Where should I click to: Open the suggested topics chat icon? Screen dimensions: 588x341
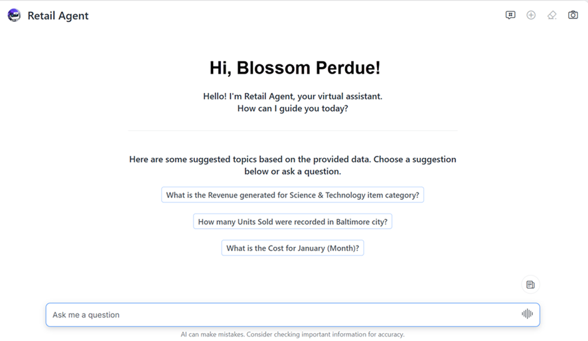click(510, 15)
